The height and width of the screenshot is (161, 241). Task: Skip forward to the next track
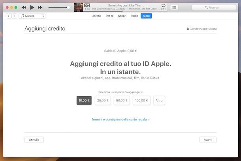point(40,7)
